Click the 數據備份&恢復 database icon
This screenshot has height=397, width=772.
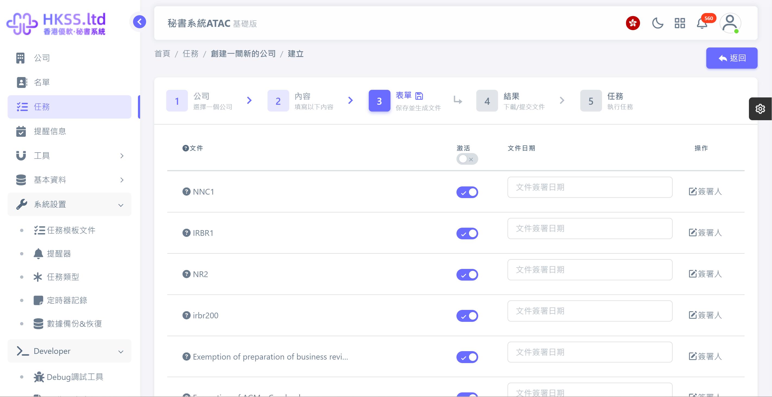coord(38,324)
